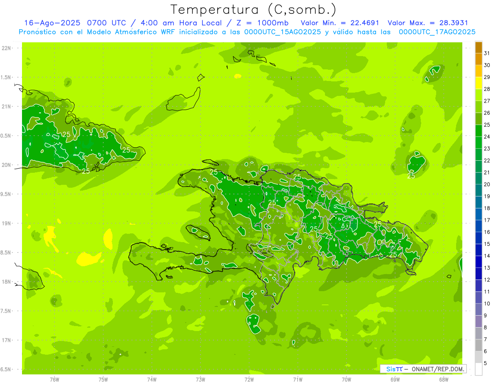Screen dimensions: 498x385
Task: Click the blue legend swatch between 15 and 16
Action: [478, 238]
